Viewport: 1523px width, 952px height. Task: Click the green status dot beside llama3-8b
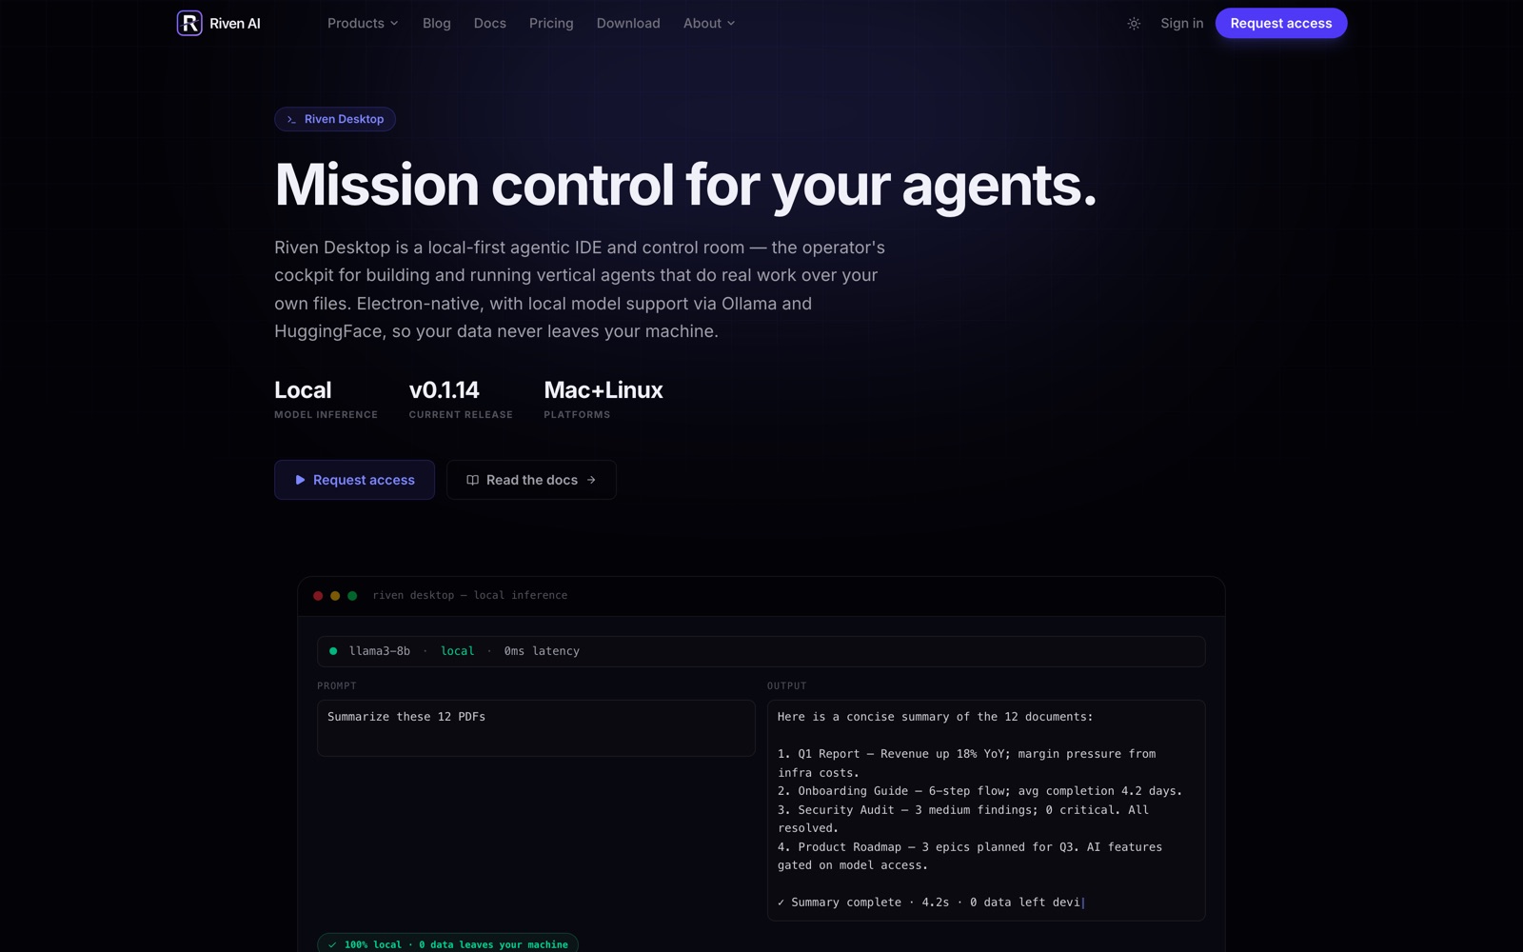(333, 651)
